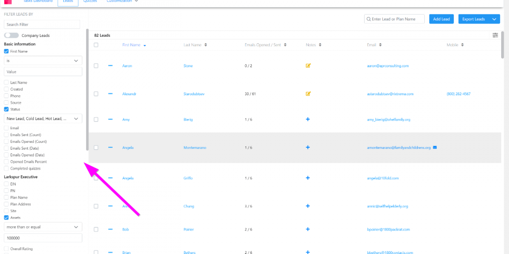This screenshot has height=254, width=509.
Task: Enable the Last Name filter checkbox
Action: click(6, 83)
